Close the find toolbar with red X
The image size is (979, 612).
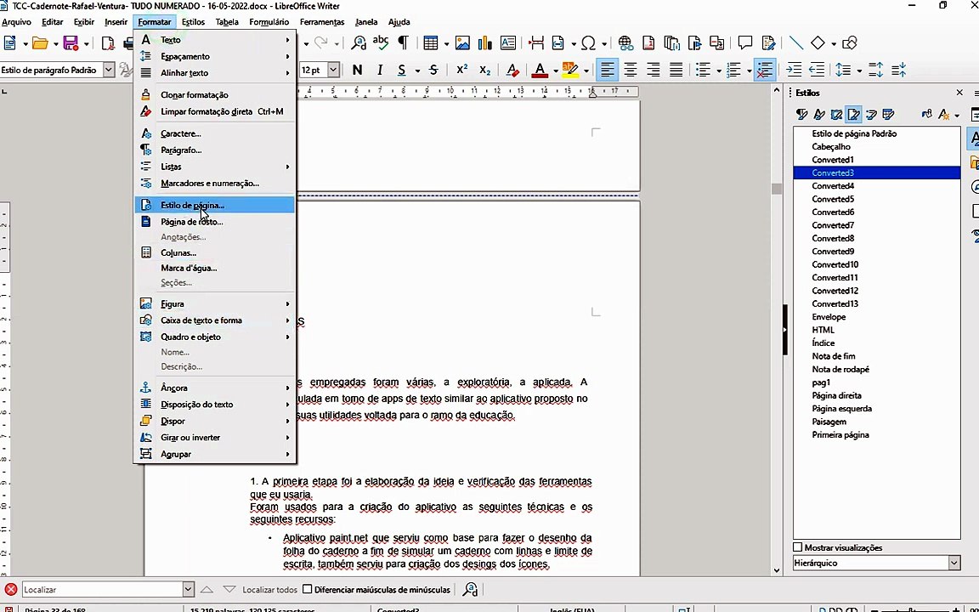pyautogui.click(x=10, y=590)
